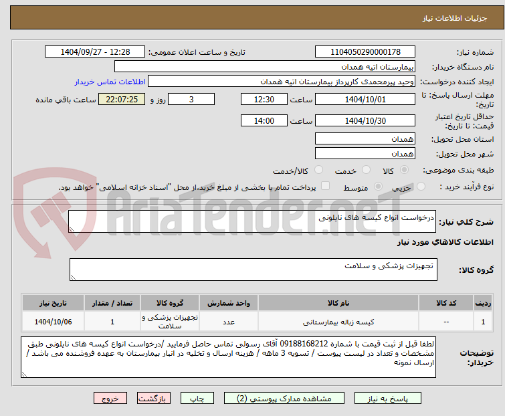This screenshot has height=416, width=505.
Task: Click the resize handle of توضیحات خریدار box
Action: click(24, 375)
